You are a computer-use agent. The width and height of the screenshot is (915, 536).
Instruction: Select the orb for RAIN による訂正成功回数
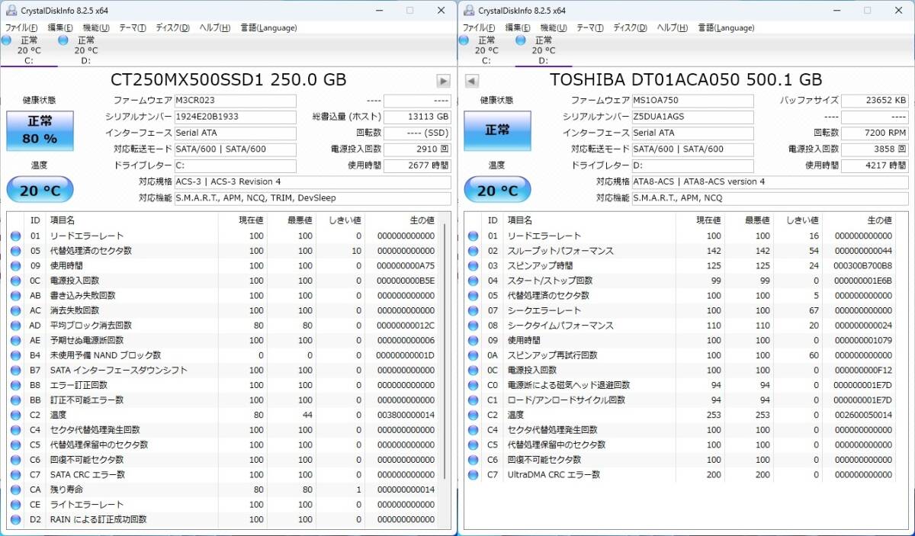16,519
